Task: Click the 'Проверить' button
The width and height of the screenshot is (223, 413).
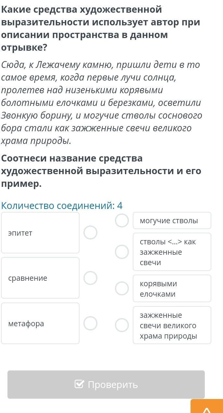Action: 106,384
